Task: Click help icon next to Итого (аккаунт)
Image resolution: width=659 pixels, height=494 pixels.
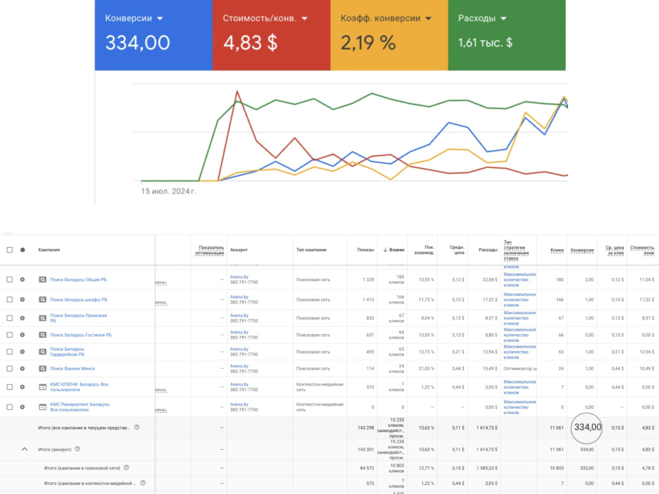Action: [x=77, y=449]
